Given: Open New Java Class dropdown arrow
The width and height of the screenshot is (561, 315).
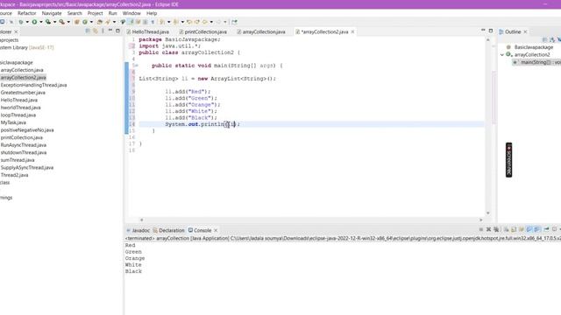Looking at the screenshot, I should 91,22.
